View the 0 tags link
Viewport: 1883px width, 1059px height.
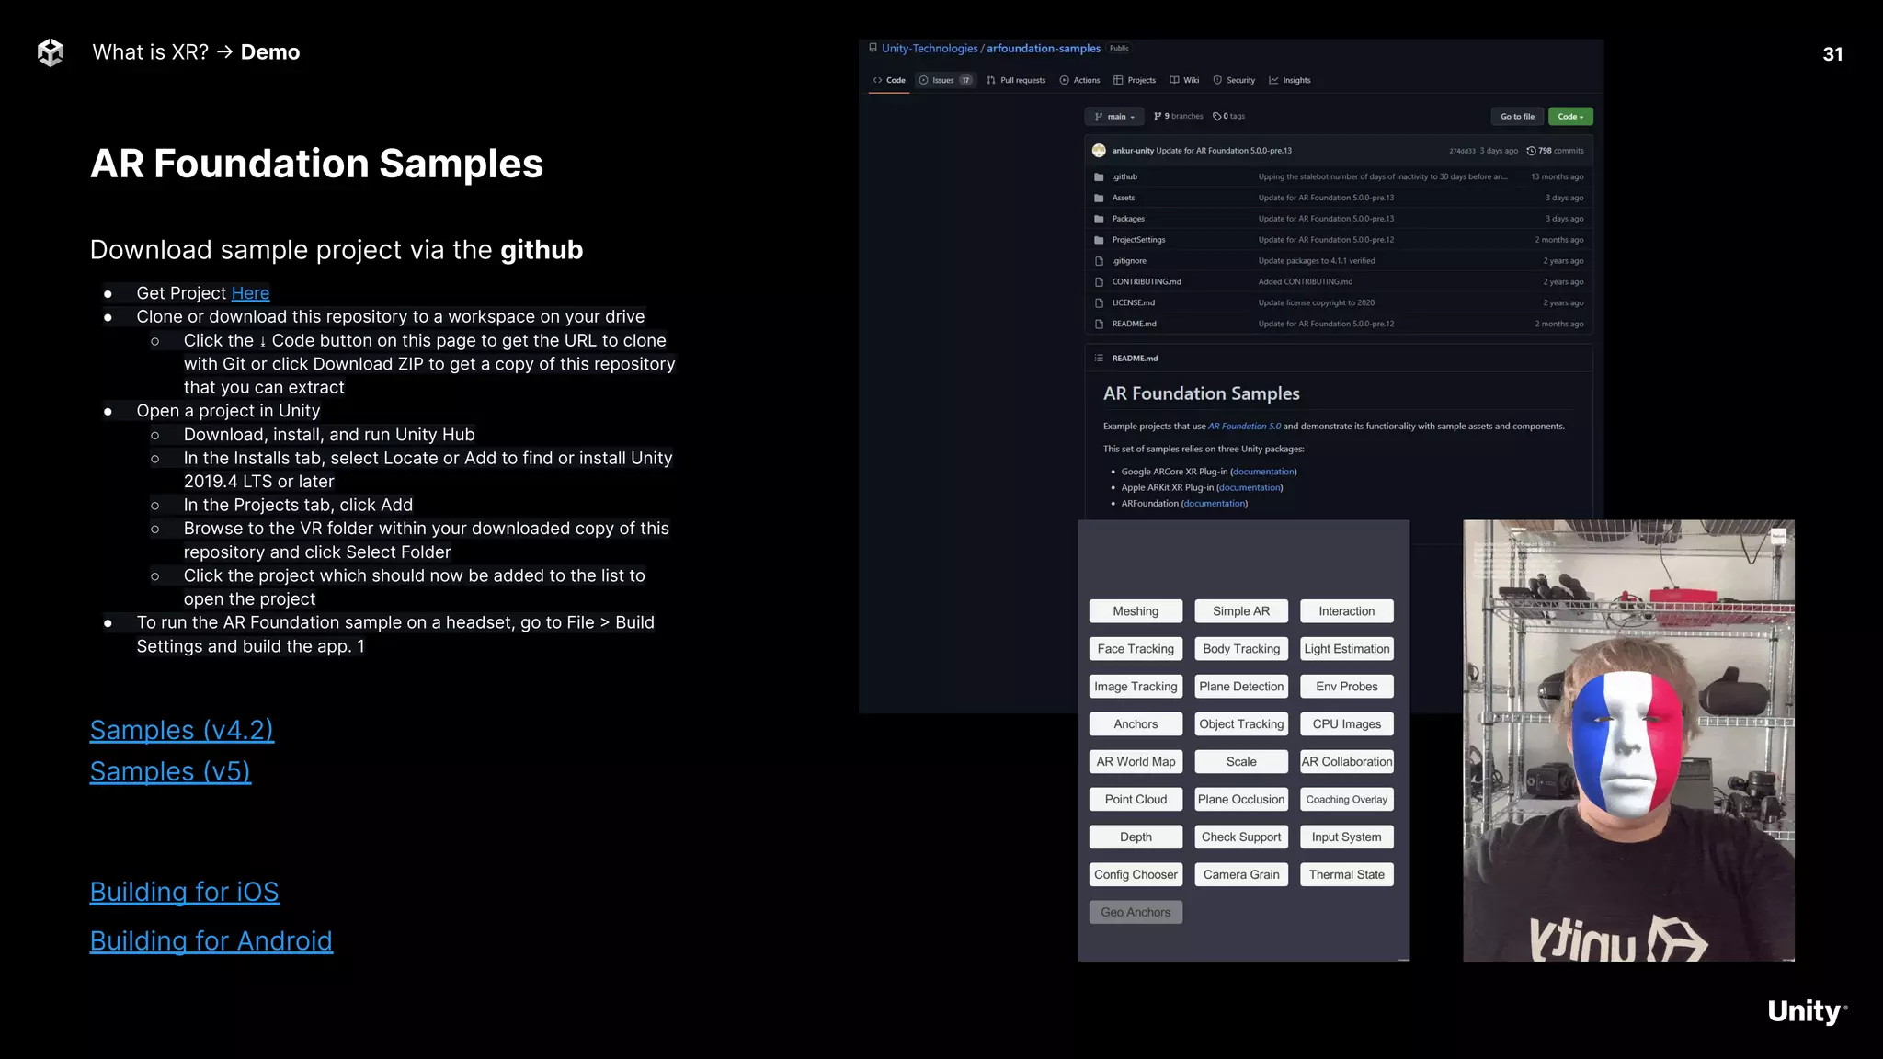pos(1228,117)
